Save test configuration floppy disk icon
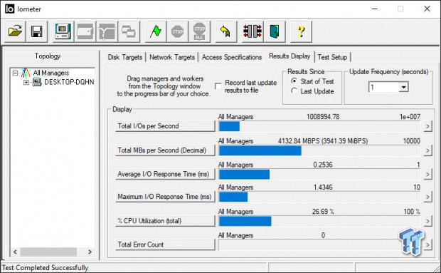The image size is (441, 273). (36, 31)
